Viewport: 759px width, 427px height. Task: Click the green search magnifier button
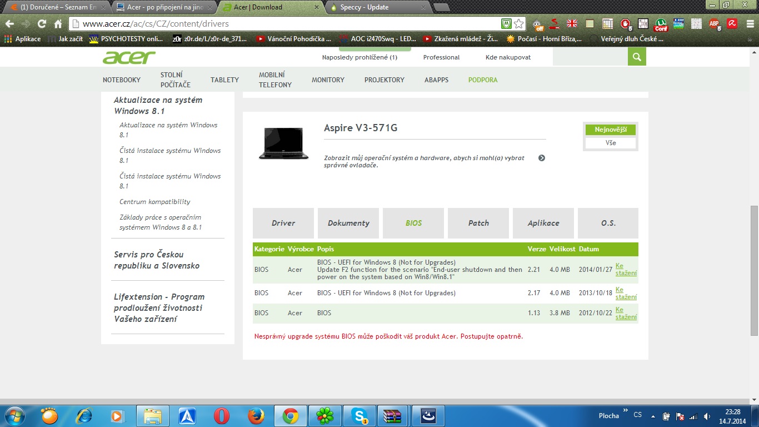coord(637,57)
